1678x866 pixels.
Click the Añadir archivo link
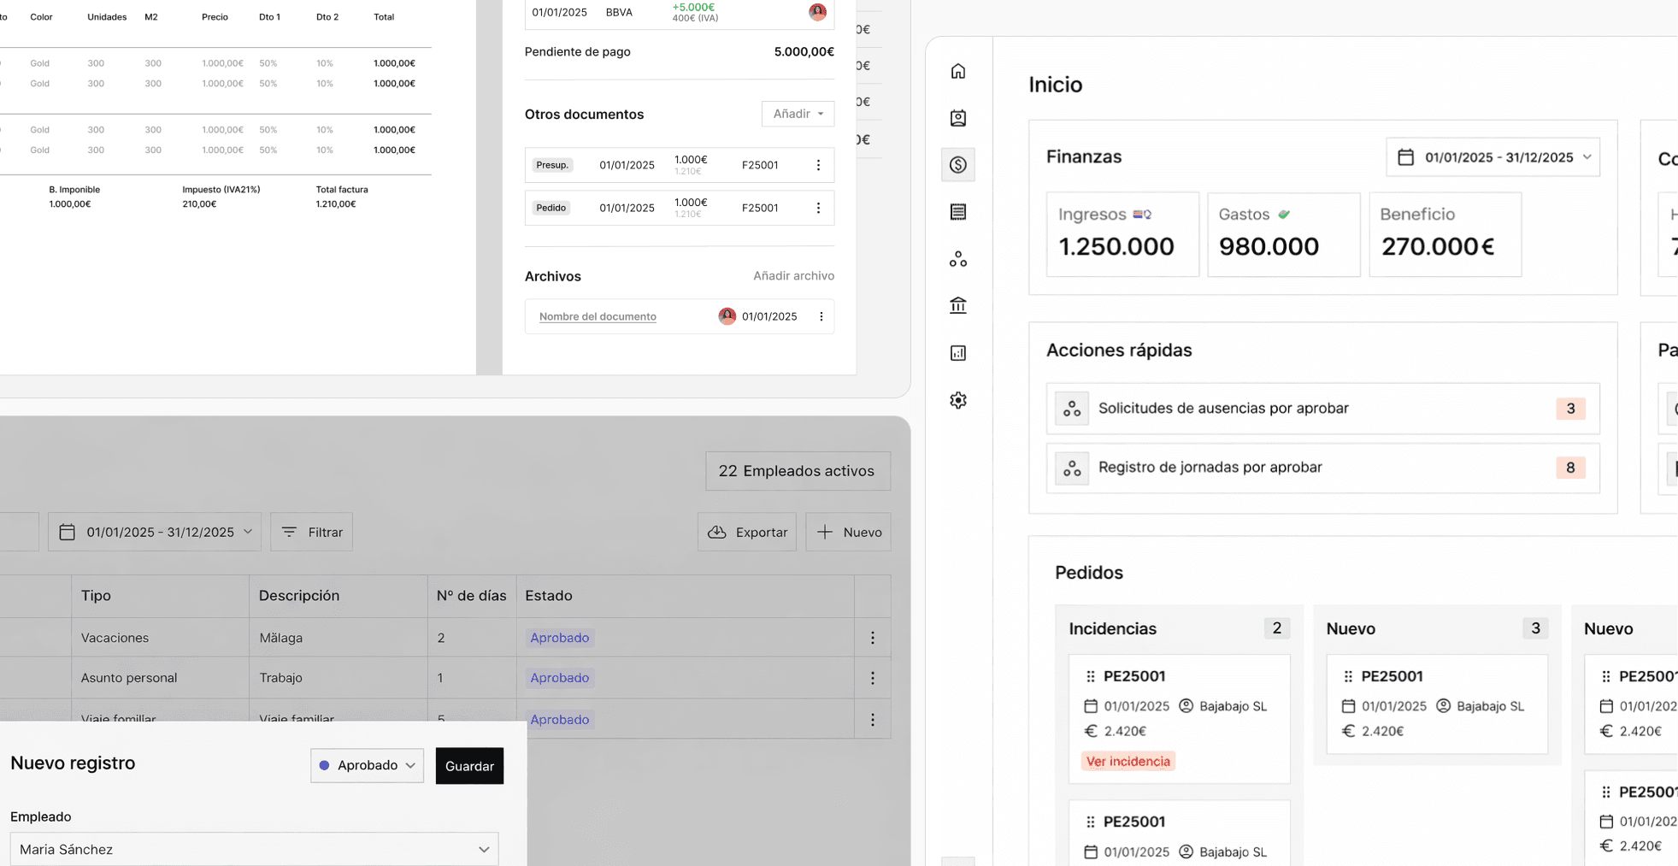(793, 276)
